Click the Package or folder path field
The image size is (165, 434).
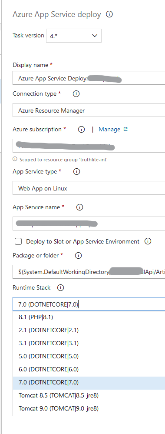89,272
